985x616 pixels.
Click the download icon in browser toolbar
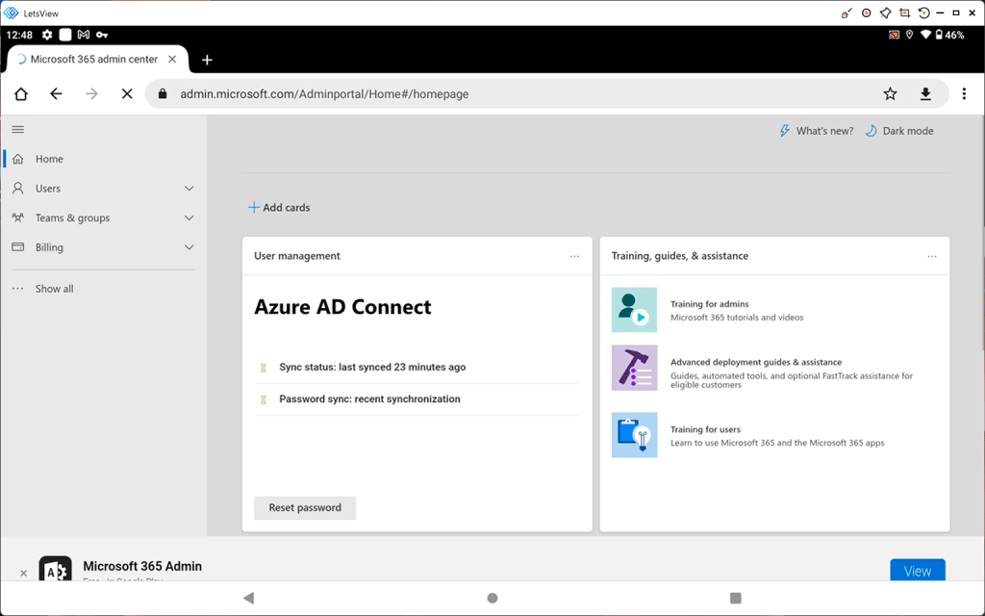(925, 94)
